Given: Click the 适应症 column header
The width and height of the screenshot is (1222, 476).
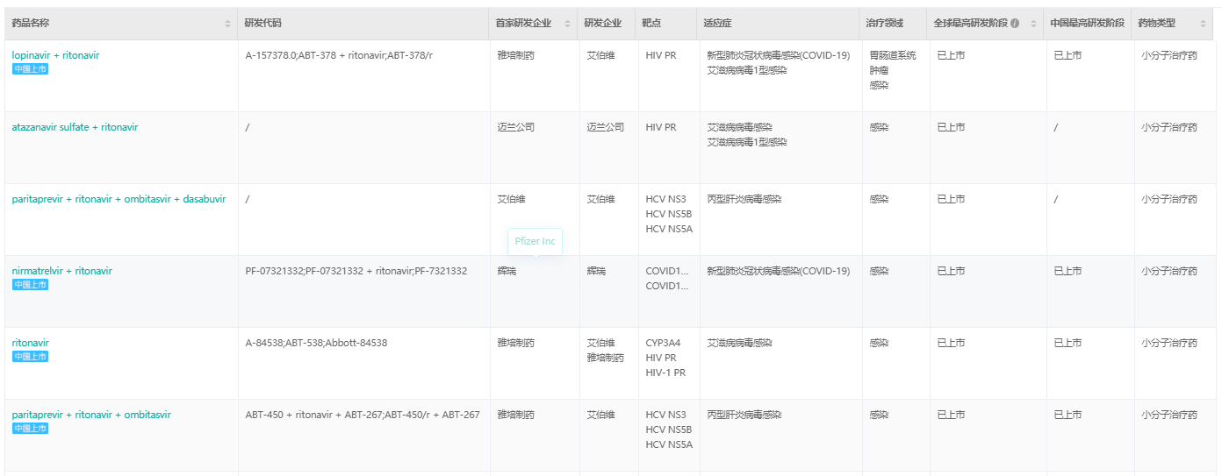Looking at the screenshot, I should pos(718,24).
